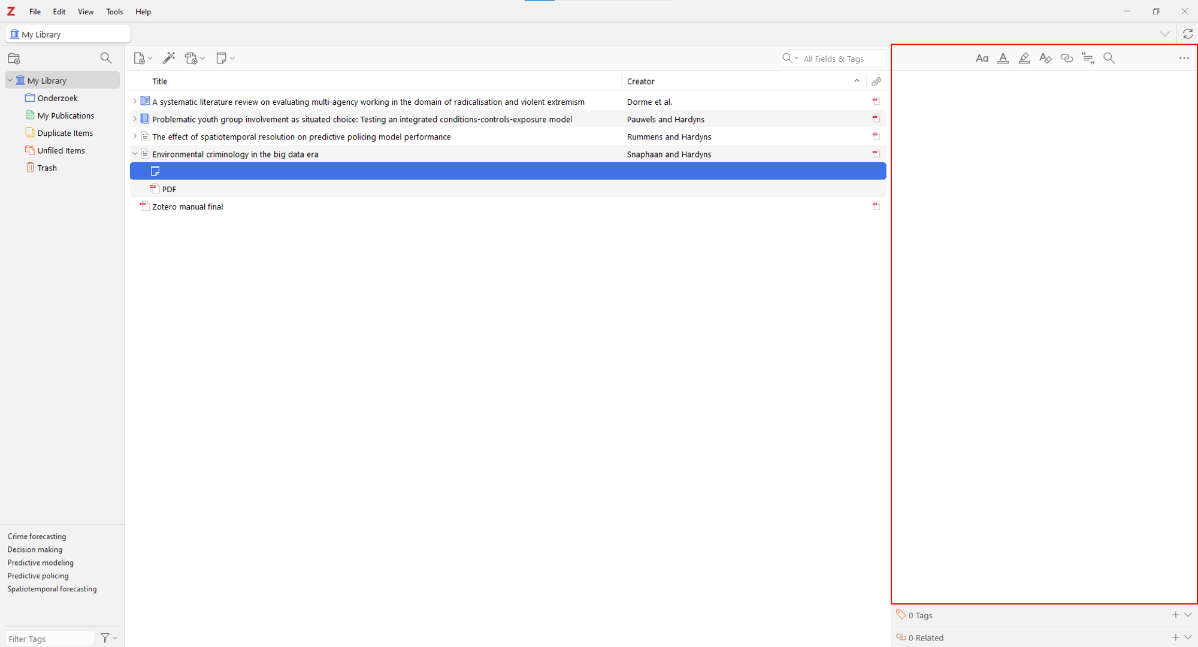Expand the spatiotemporal resolution article row
Image resolution: width=1198 pixels, height=647 pixels.
[135, 136]
